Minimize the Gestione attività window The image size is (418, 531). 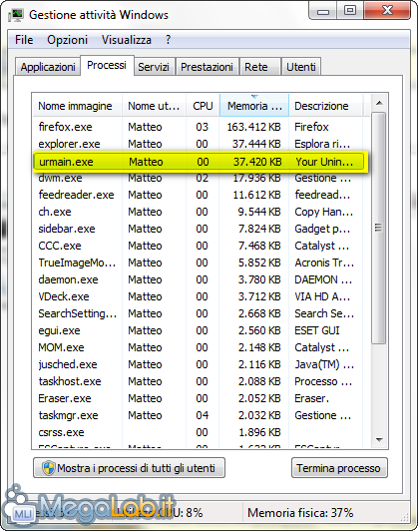322,12
